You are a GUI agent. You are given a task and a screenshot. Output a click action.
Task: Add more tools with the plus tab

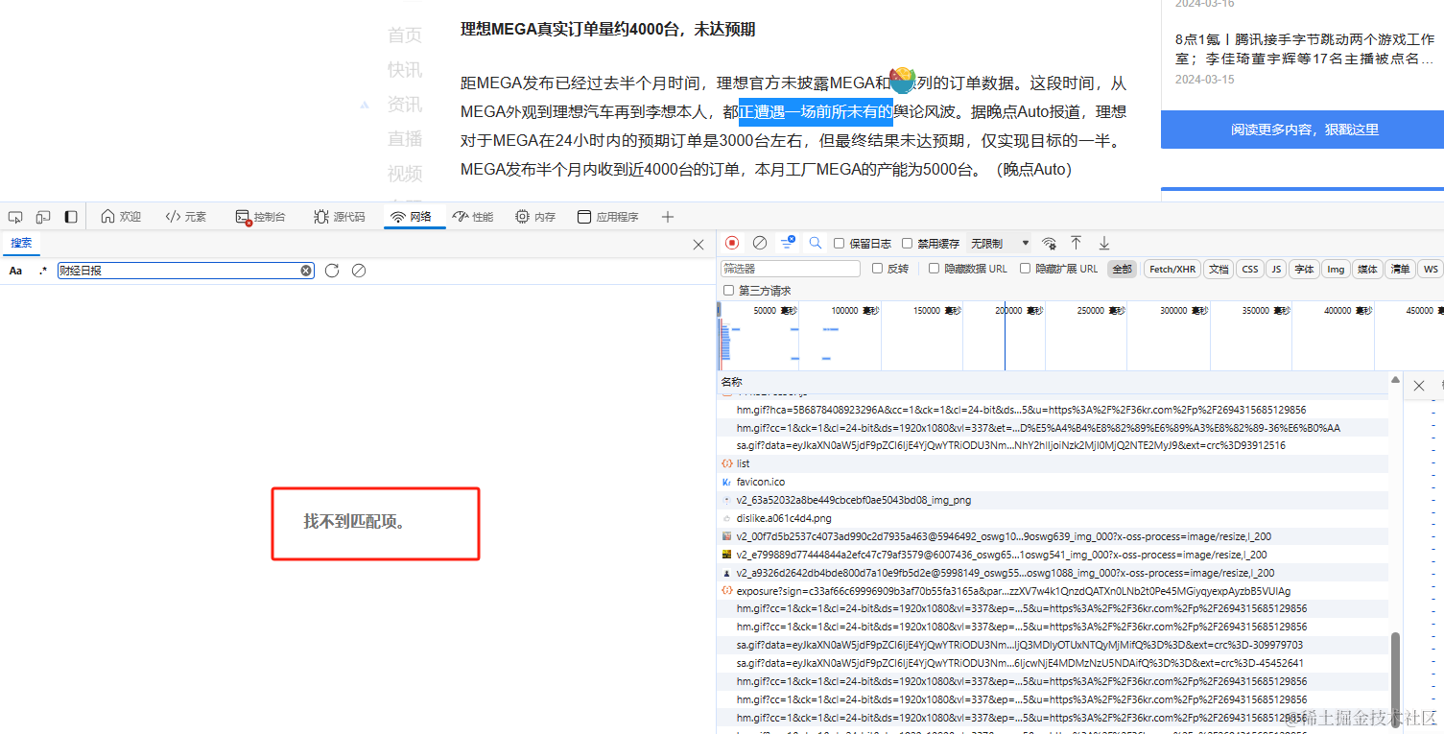coord(668,217)
